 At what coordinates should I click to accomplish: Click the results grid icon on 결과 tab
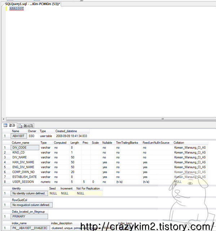pyautogui.click(x=5, y=125)
